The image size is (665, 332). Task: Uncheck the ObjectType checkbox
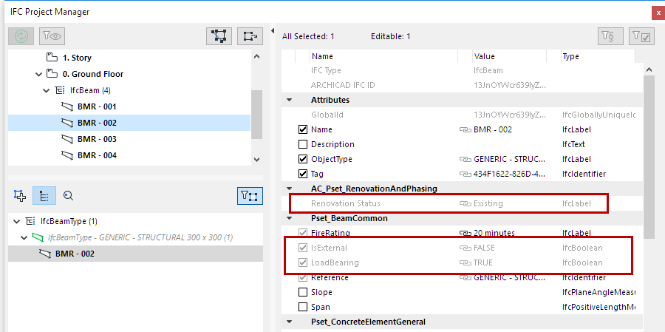pos(303,159)
